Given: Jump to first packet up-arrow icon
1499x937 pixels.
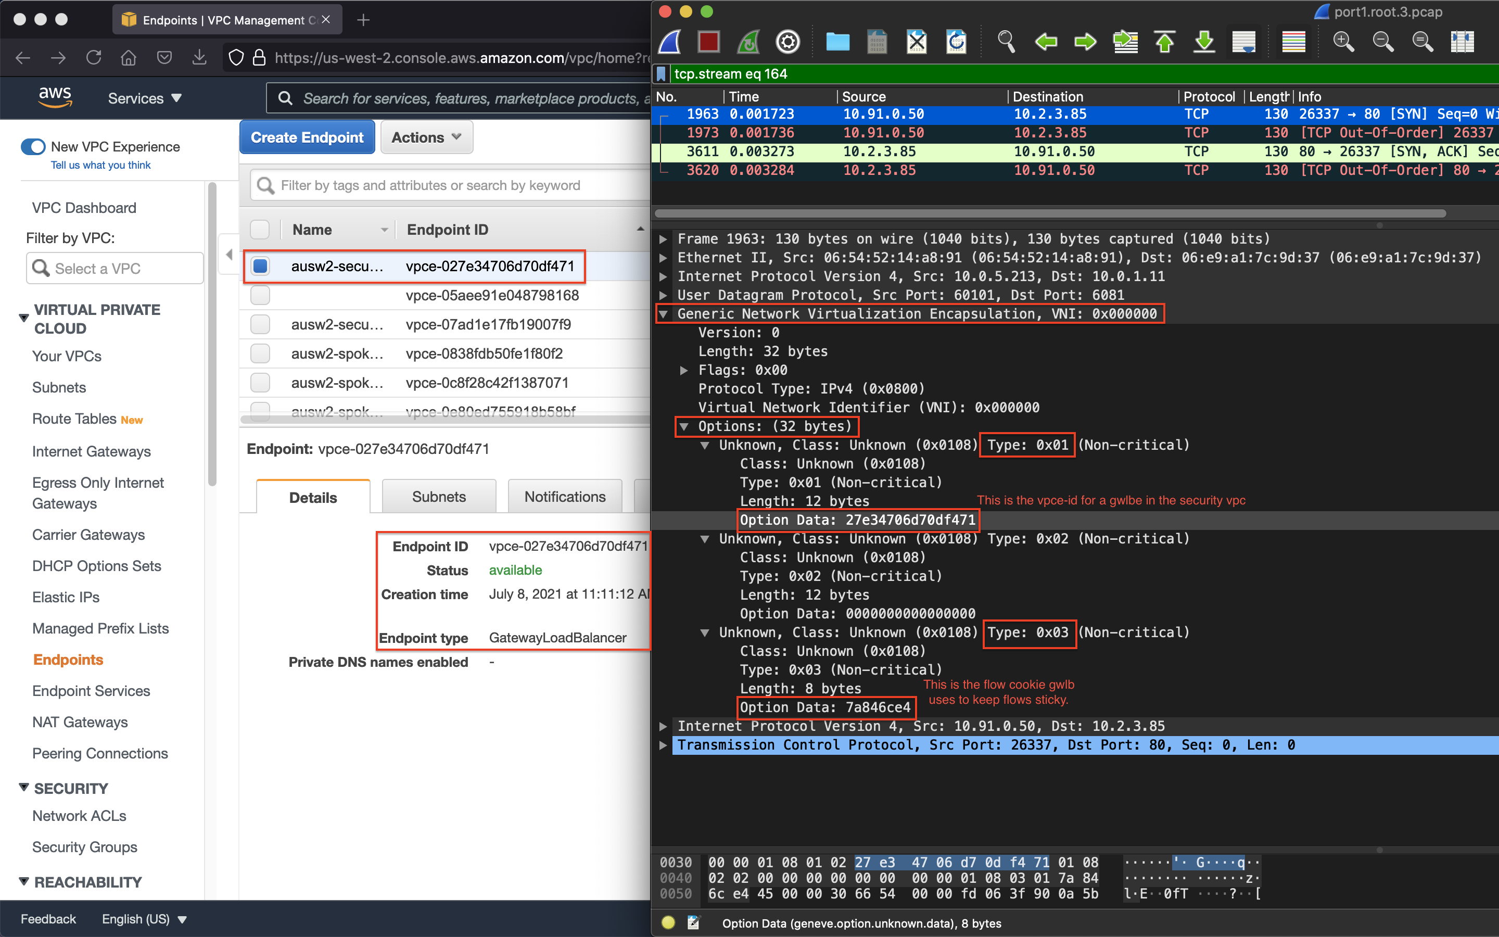Looking at the screenshot, I should [1164, 42].
